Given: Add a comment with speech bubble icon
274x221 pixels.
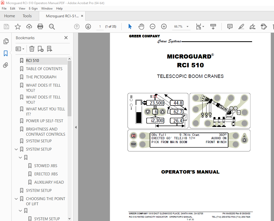Looking at the screenshot, I should pyautogui.click(x=230, y=27).
